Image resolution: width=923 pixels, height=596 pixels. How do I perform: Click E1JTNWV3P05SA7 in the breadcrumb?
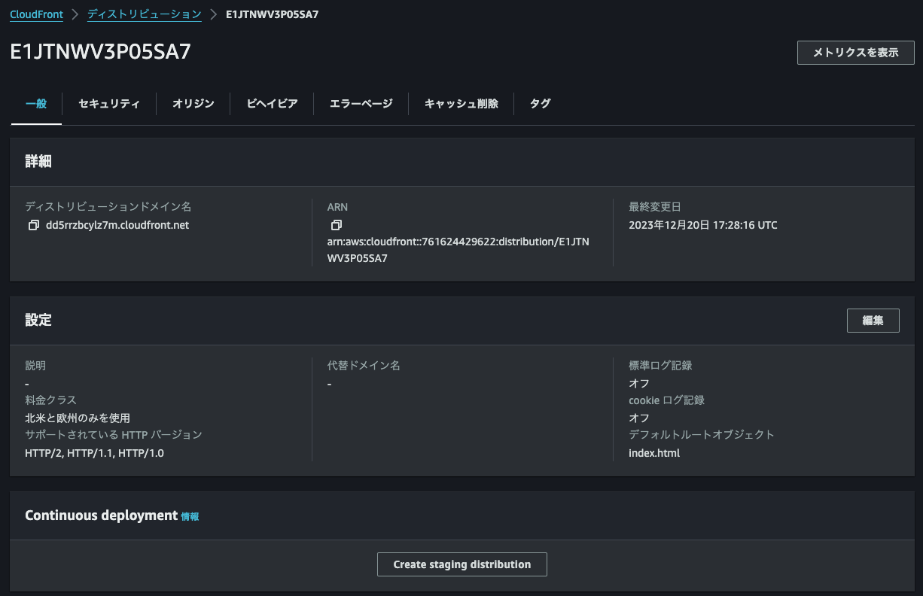point(273,14)
